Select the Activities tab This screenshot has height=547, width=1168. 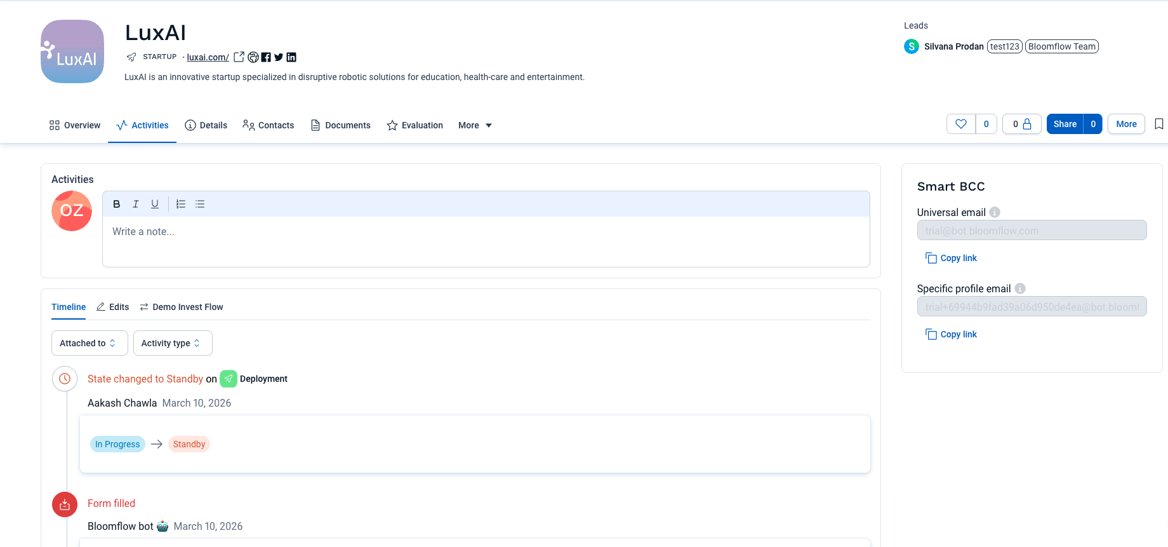142,125
